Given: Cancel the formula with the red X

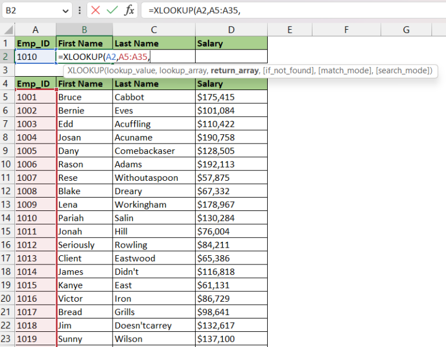Looking at the screenshot, I should pyautogui.click(x=96, y=10).
